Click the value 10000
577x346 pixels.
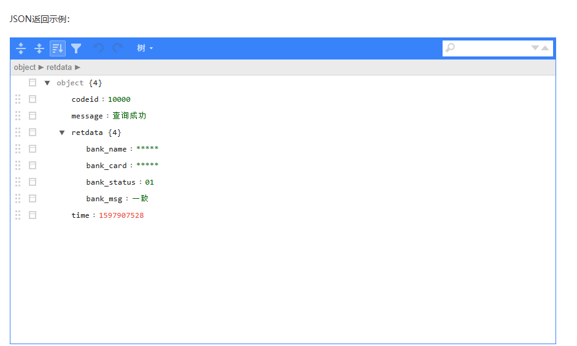point(119,99)
